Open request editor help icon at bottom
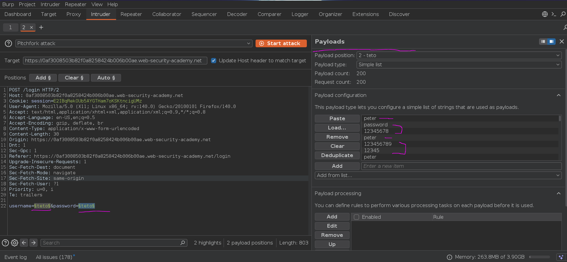Viewport: 567px width, 262px height. (x=5, y=243)
